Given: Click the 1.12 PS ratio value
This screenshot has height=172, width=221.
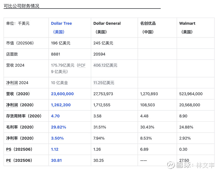Looking at the screenshot, I should click(55, 149).
